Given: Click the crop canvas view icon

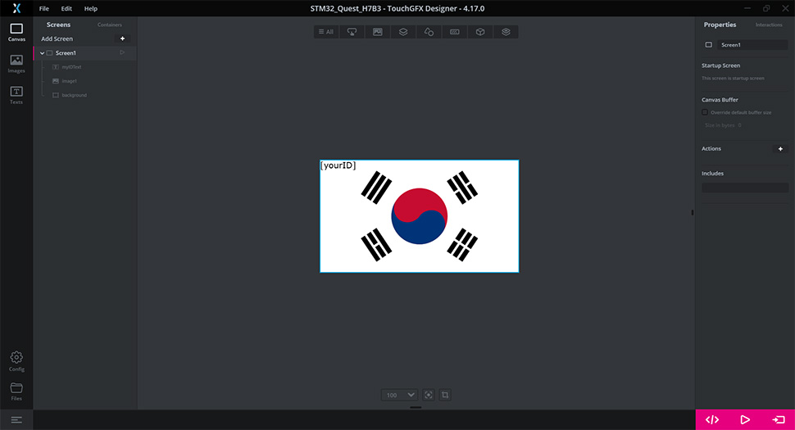Looking at the screenshot, I should pyautogui.click(x=445, y=395).
